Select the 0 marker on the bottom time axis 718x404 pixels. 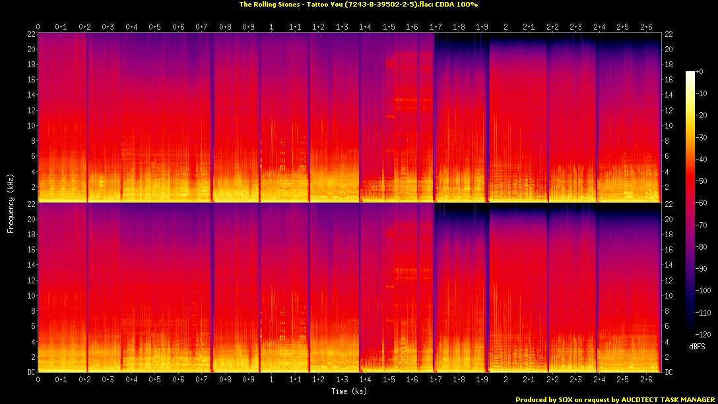38,380
